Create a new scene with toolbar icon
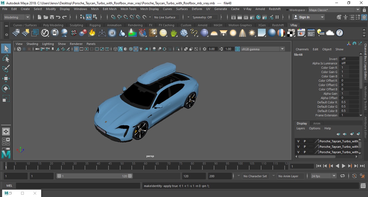Screen dimensions: 368x197 point(40,17)
